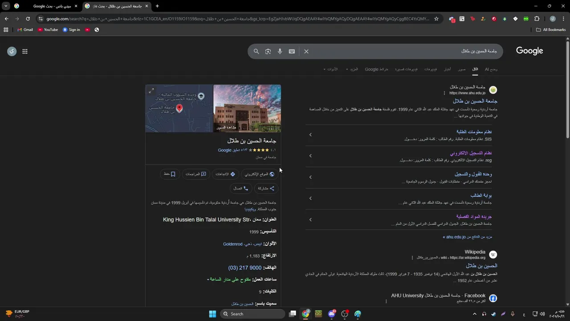This screenshot has height=321, width=570.
Task: Open Discord from the taskbar
Action: [332, 314]
